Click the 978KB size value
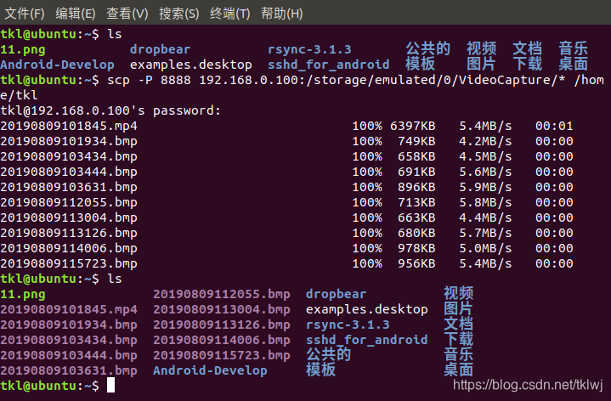 click(416, 248)
